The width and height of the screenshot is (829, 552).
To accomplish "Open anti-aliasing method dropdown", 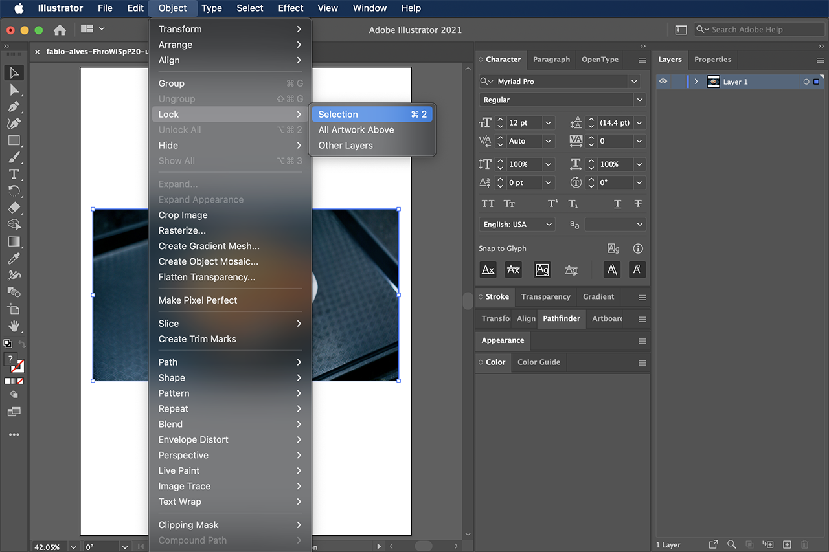I will 615,225.
